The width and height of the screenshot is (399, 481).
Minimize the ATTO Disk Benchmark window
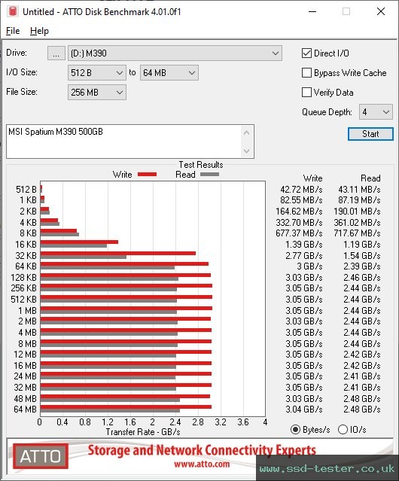pos(312,11)
